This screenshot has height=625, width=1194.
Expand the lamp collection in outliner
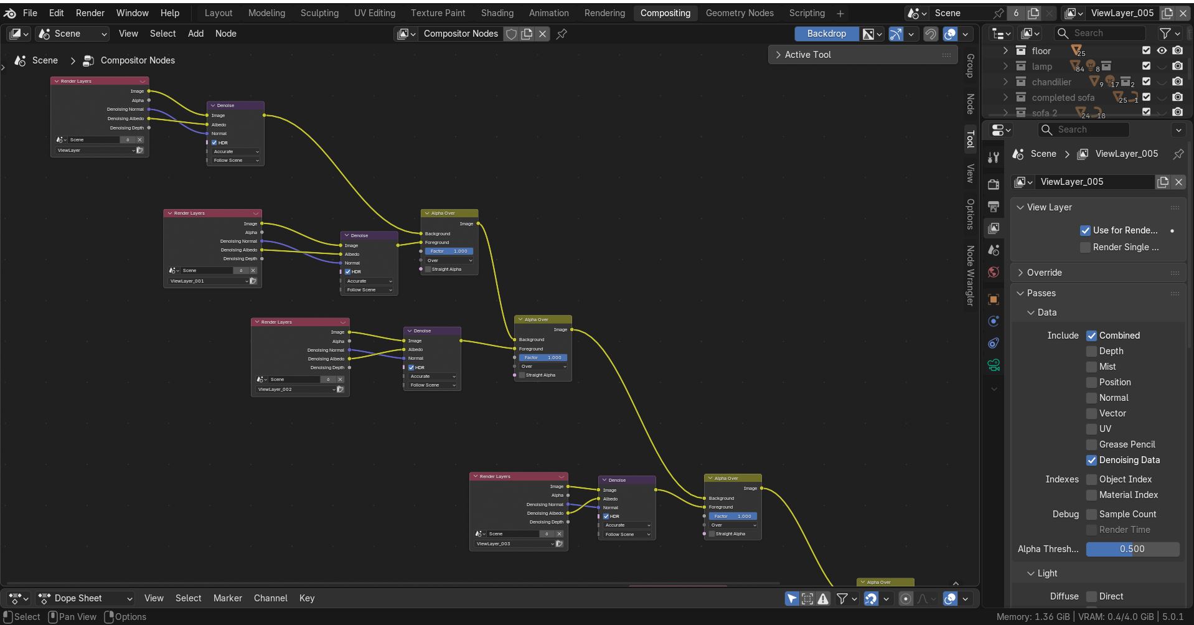coord(1005,66)
